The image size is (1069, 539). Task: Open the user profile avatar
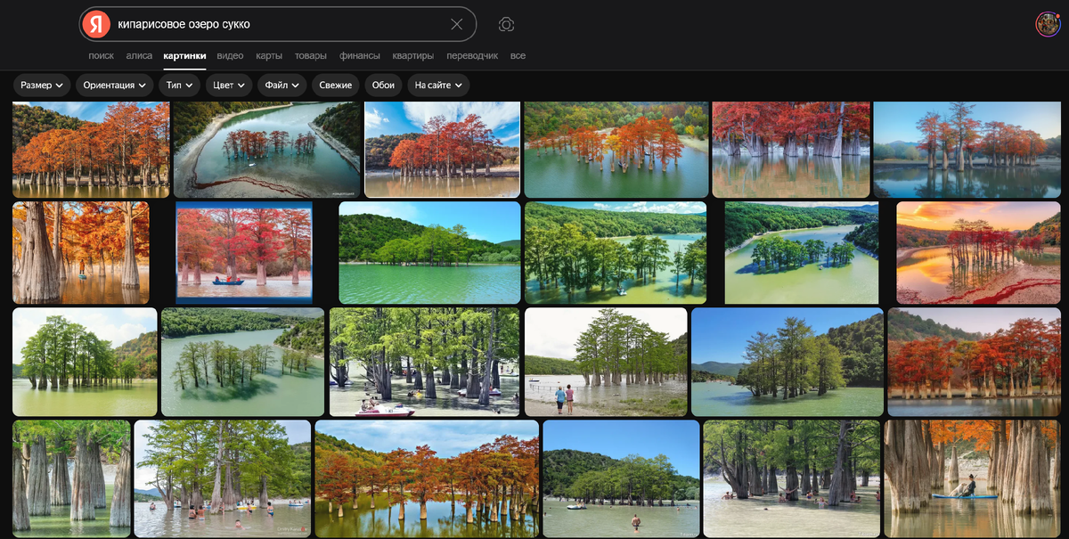[x=1048, y=24]
